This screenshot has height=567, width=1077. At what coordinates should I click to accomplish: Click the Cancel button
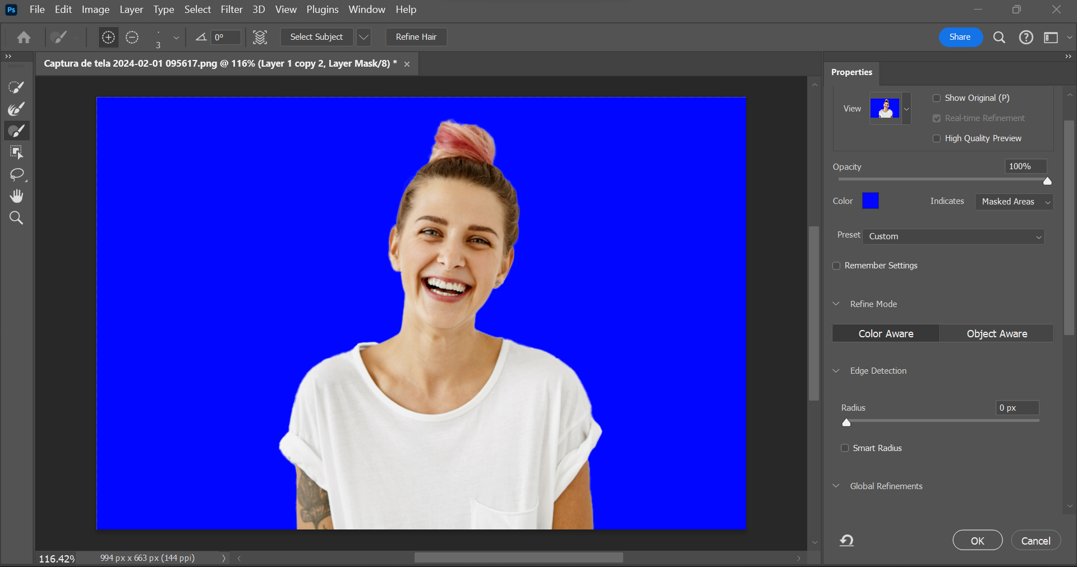(x=1035, y=540)
